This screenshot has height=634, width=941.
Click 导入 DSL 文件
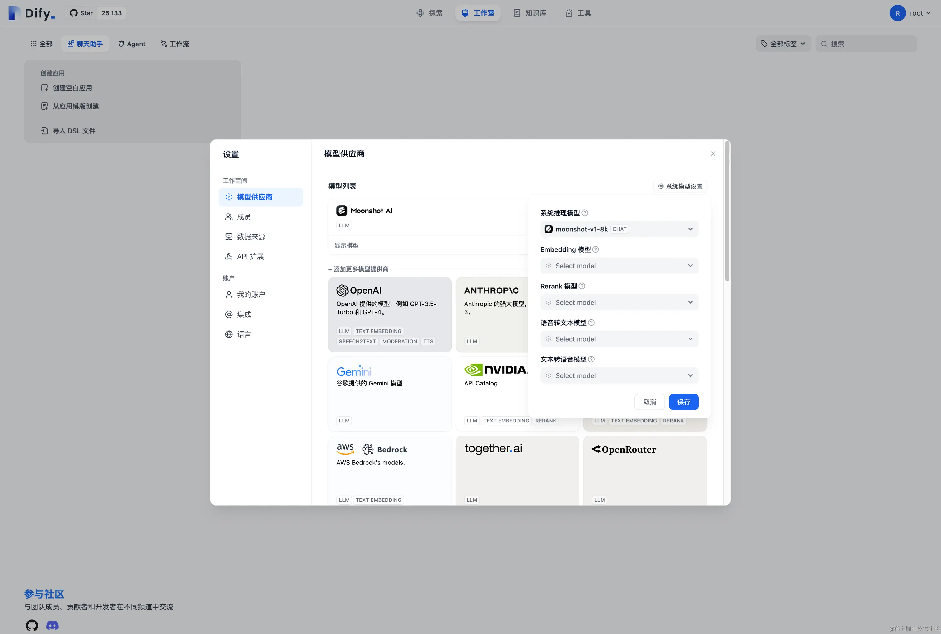pos(68,131)
